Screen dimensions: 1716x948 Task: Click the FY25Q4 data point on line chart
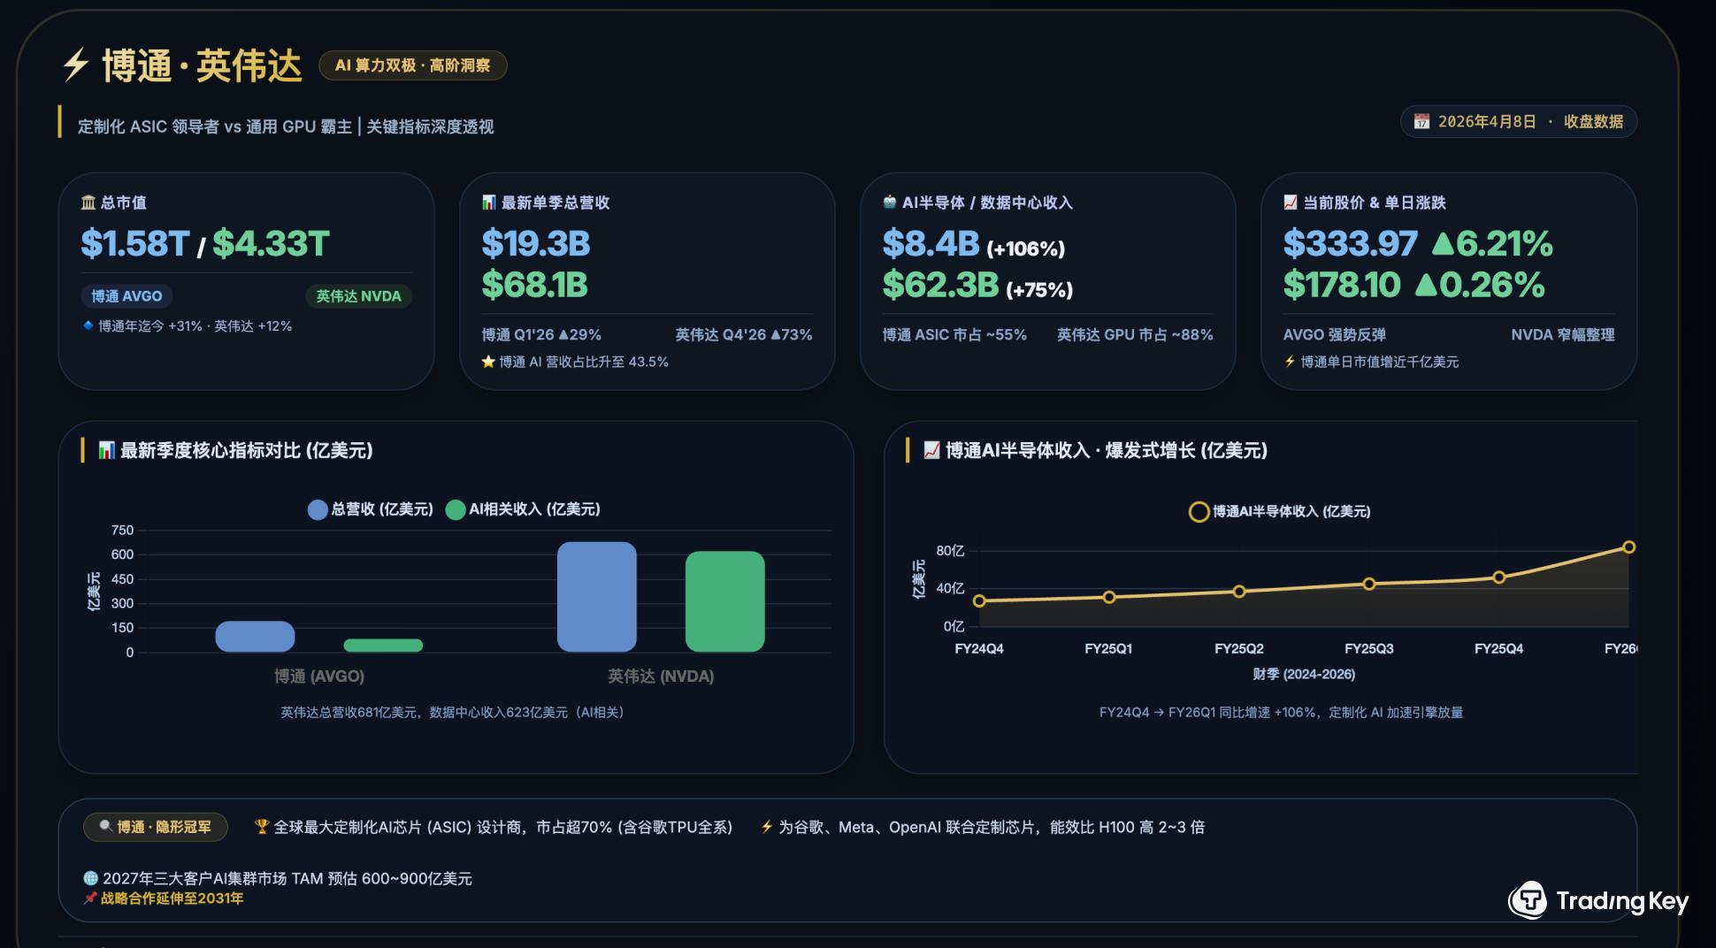[1498, 577]
